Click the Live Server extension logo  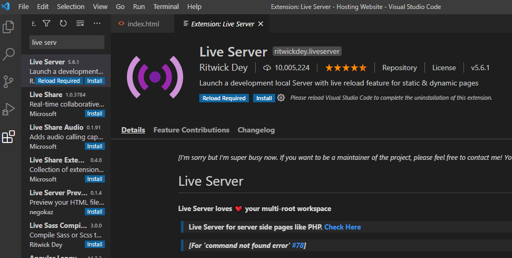coord(155,77)
